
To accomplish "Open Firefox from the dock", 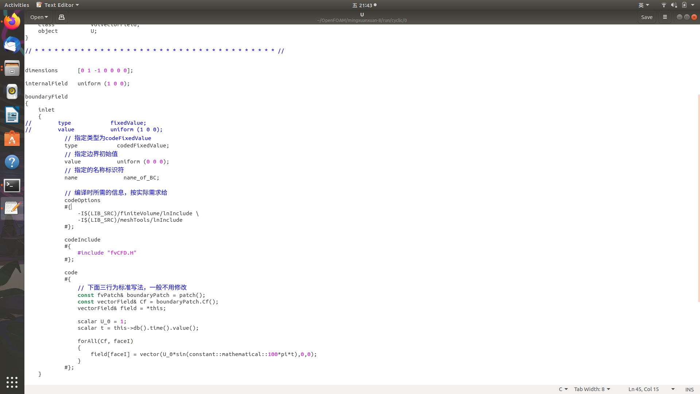I will (x=12, y=22).
